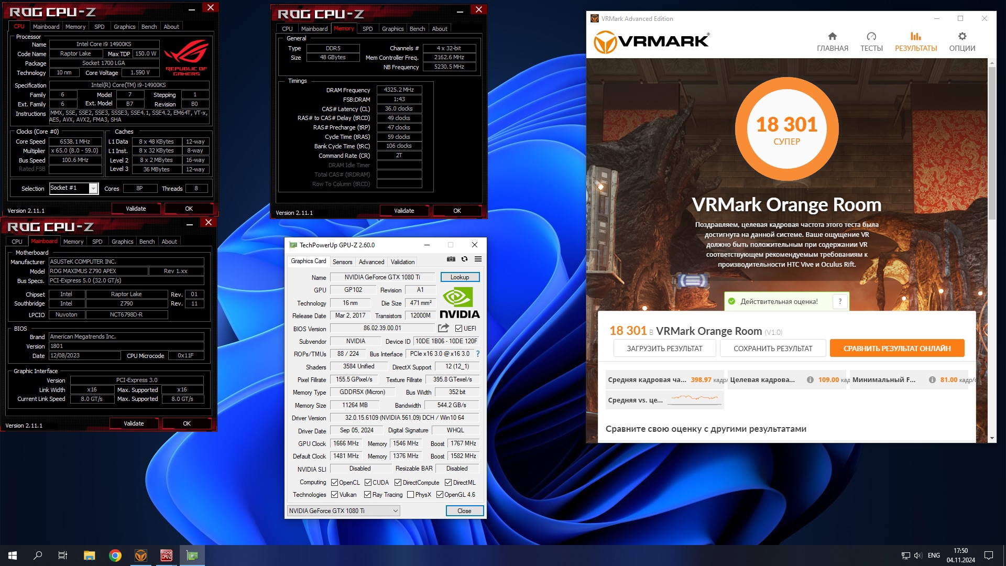Click Validate in the CPU-Z Memory window
This screenshot has width=1006, height=566.
coord(404,211)
